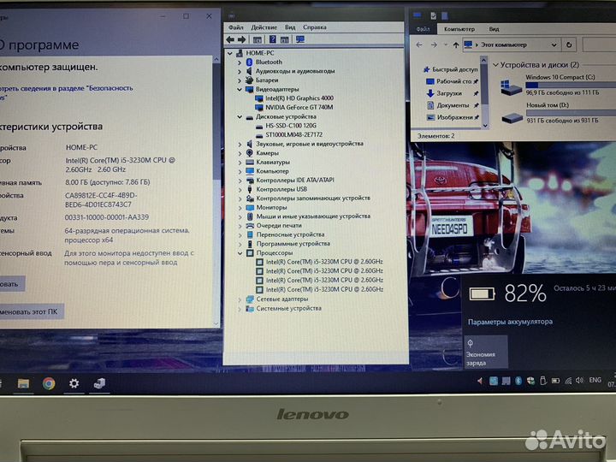Image resolution: width=616 pixels, height=462 pixels.
Task: Open Файл menu in Device Manager
Action: [236, 27]
